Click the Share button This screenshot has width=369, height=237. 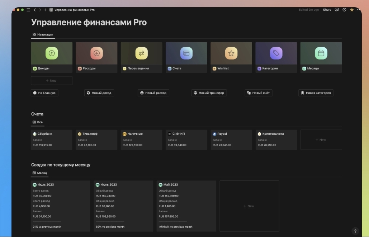pyautogui.click(x=327, y=10)
